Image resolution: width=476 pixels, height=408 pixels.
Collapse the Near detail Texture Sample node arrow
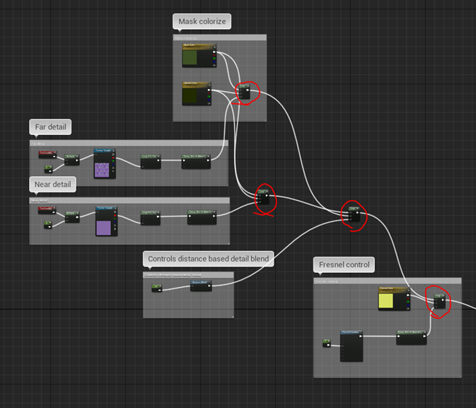pyautogui.click(x=116, y=209)
